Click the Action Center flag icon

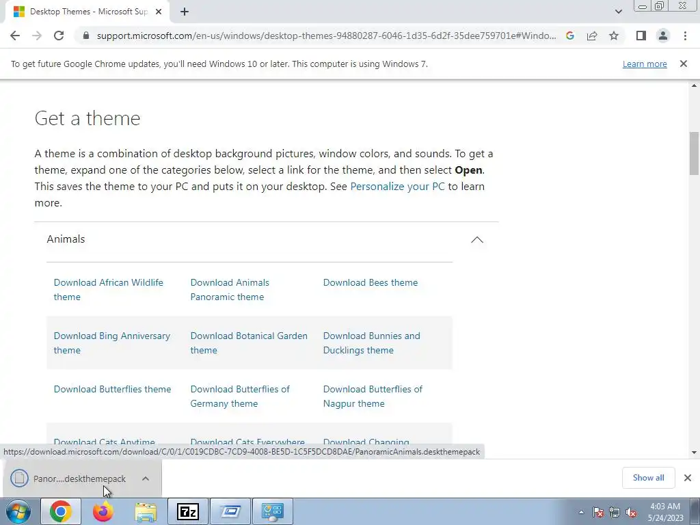(x=598, y=512)
